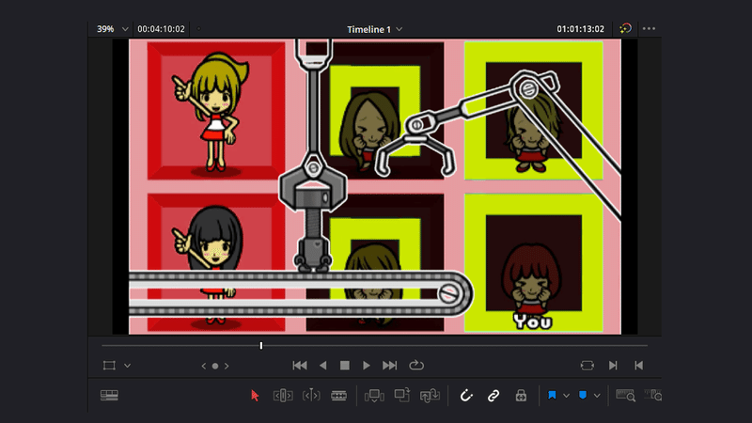Toggle the linked selection chain icon
752x423 pixels.
pyautogui.click(x=493, y=396)
